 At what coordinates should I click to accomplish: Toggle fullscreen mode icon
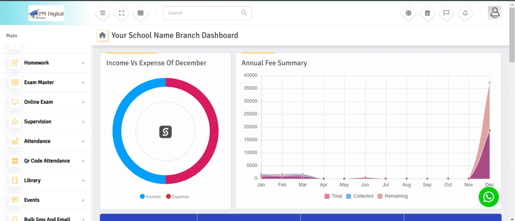click(121, 13)
